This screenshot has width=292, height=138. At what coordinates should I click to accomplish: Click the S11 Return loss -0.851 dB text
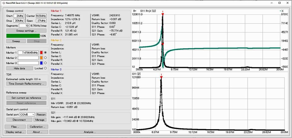click(x=64, y=107)
